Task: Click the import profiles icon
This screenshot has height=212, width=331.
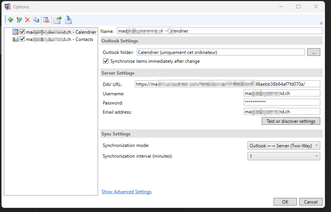Action: point(69,20)
